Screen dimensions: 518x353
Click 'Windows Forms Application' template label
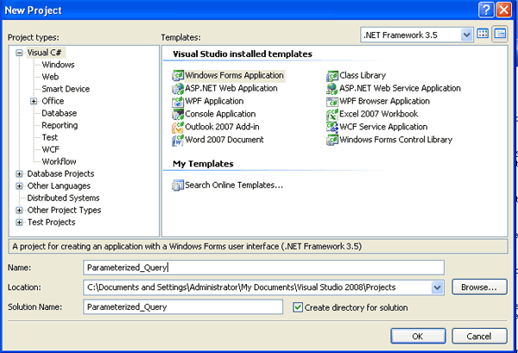tap(234, 76)
